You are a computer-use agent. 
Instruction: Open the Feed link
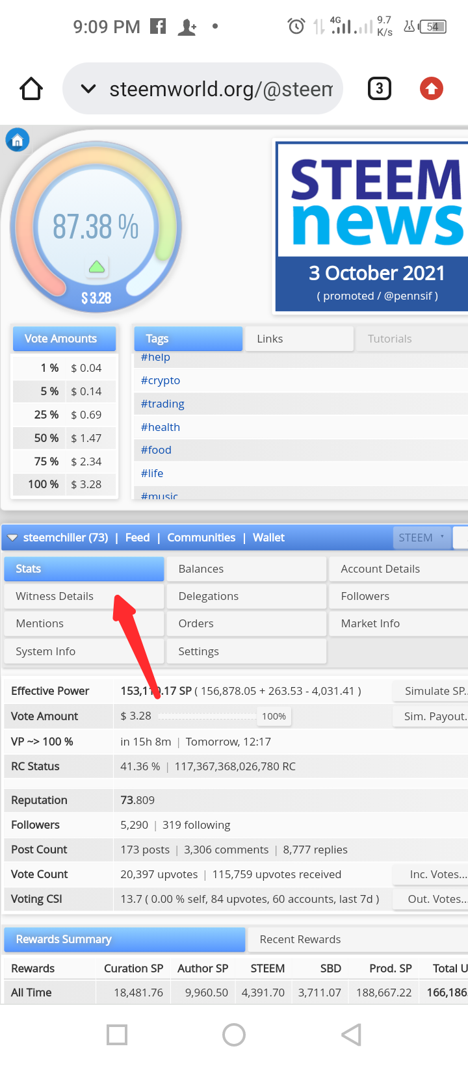click(x=137, y=538)
